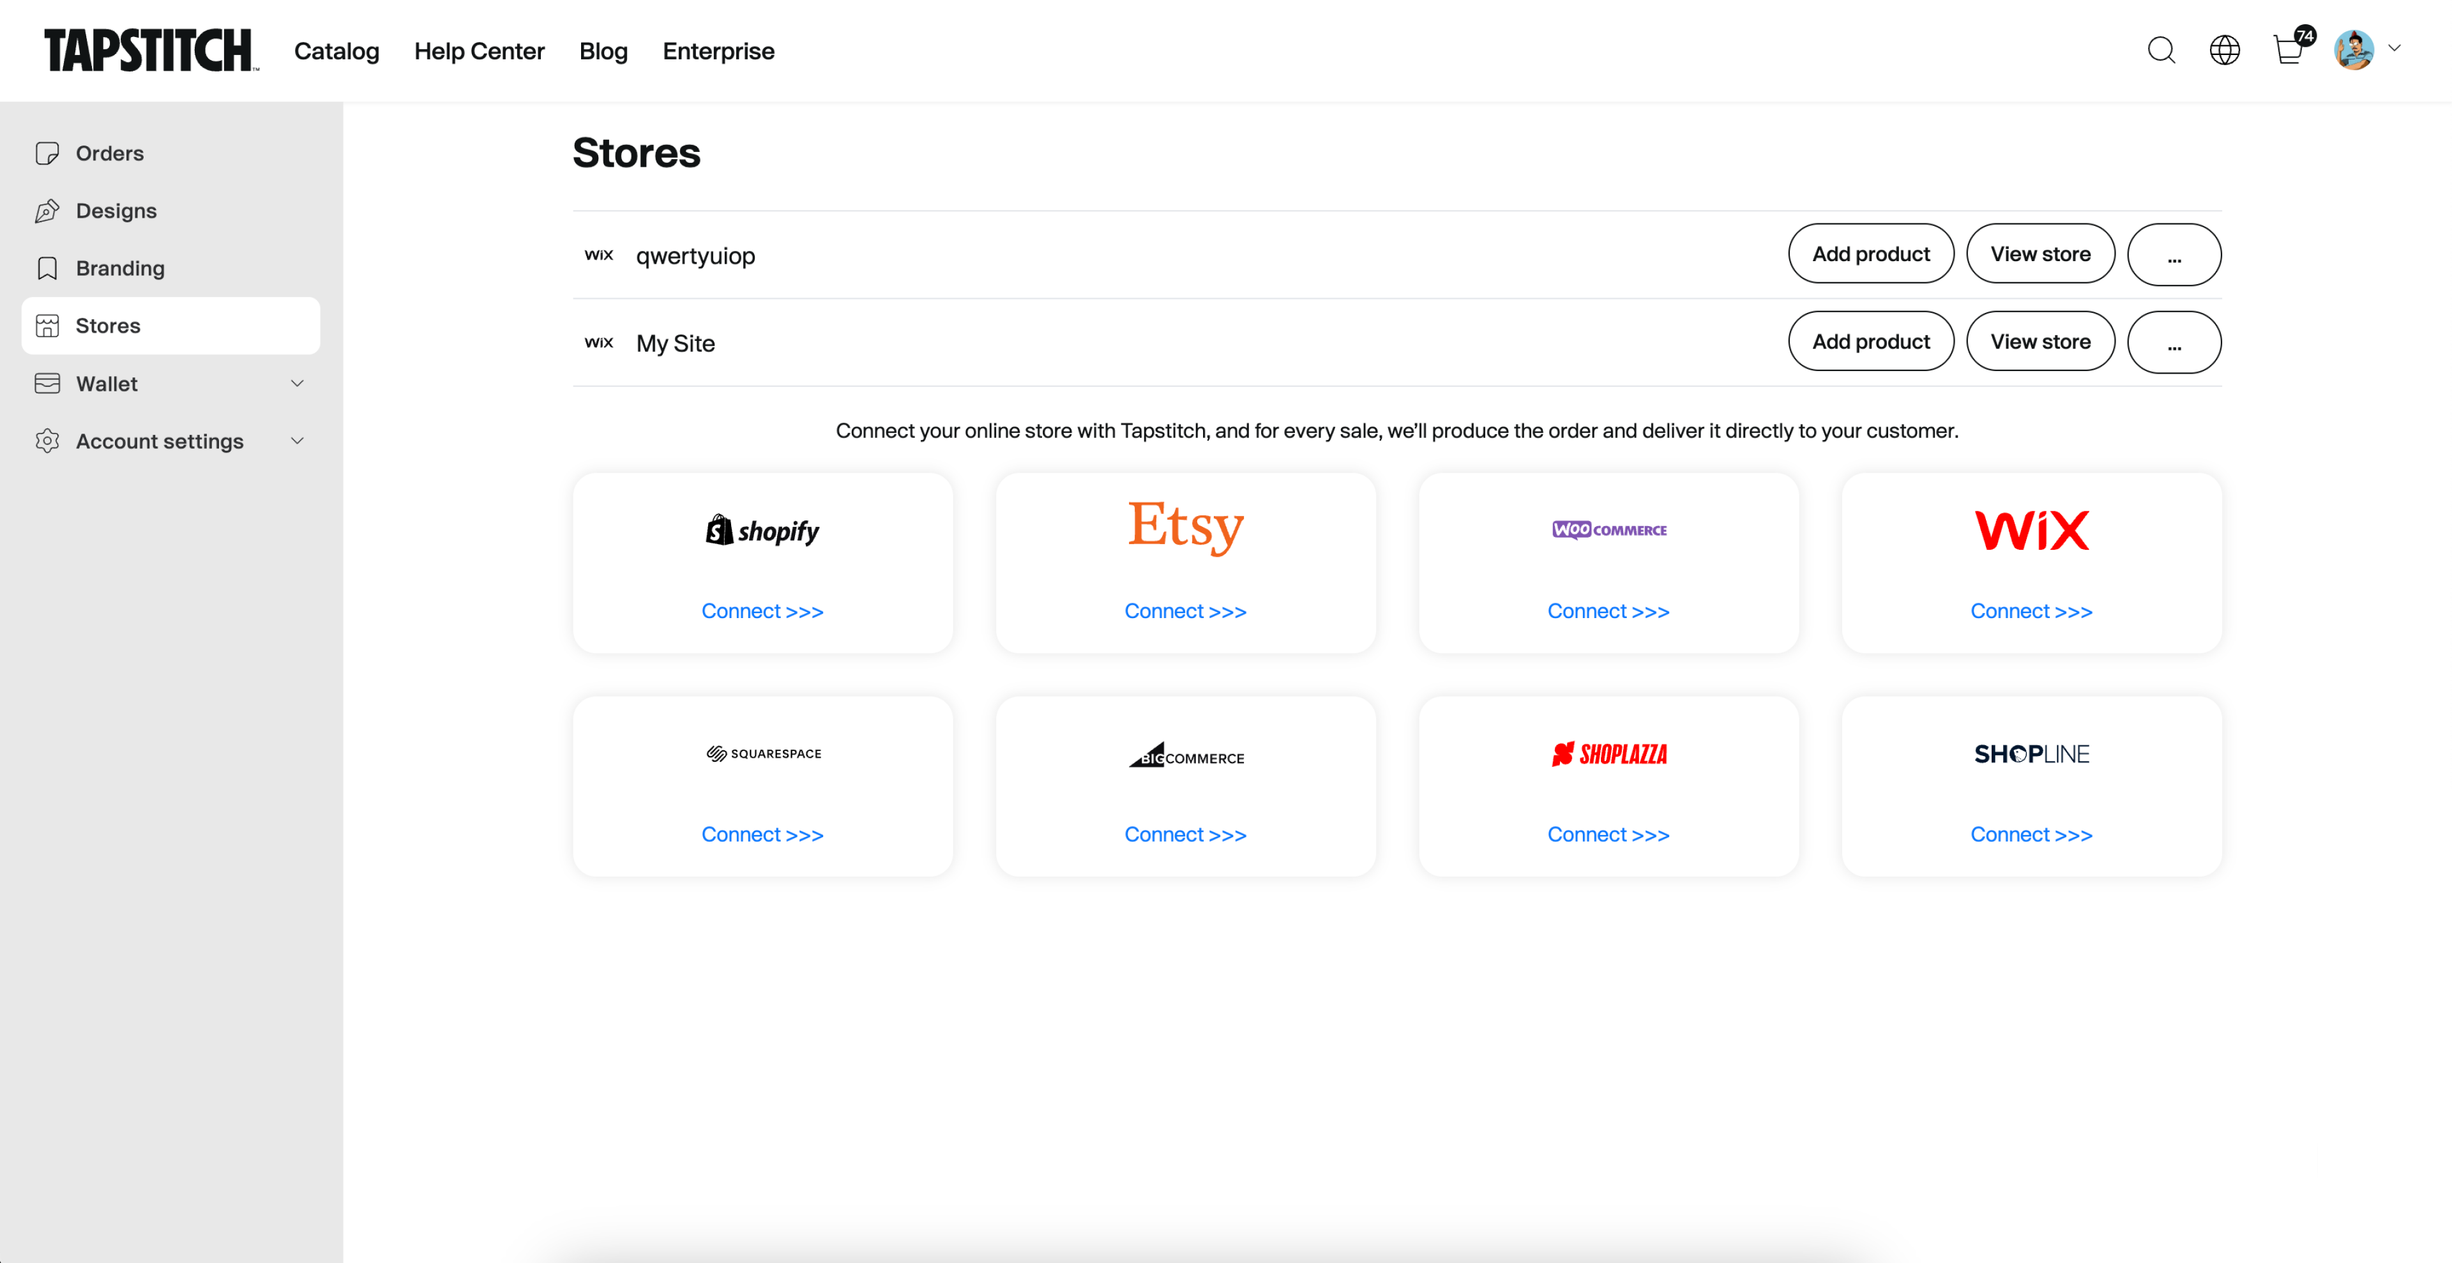Open the shopping cart icon
2452x1263 pixels.
tap(2287, 50)
